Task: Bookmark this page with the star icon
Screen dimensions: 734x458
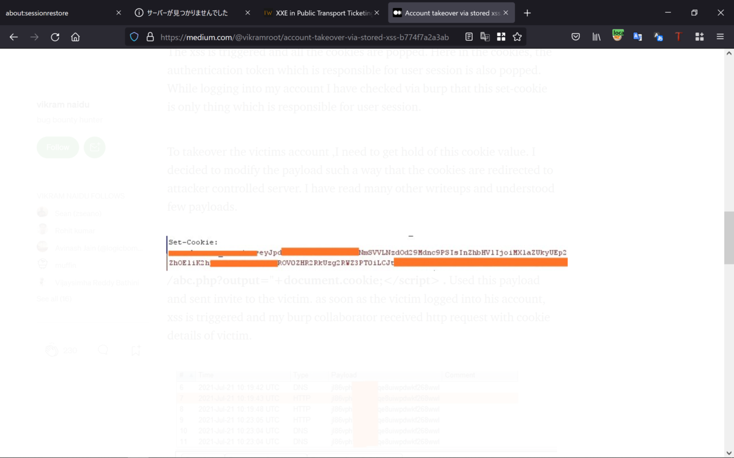Action: (x=517, y=37)
